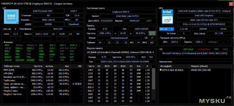The height and width of the screenshot is (106, 234).
Task: Click the command rate value 1T
Action: (152, 38)
